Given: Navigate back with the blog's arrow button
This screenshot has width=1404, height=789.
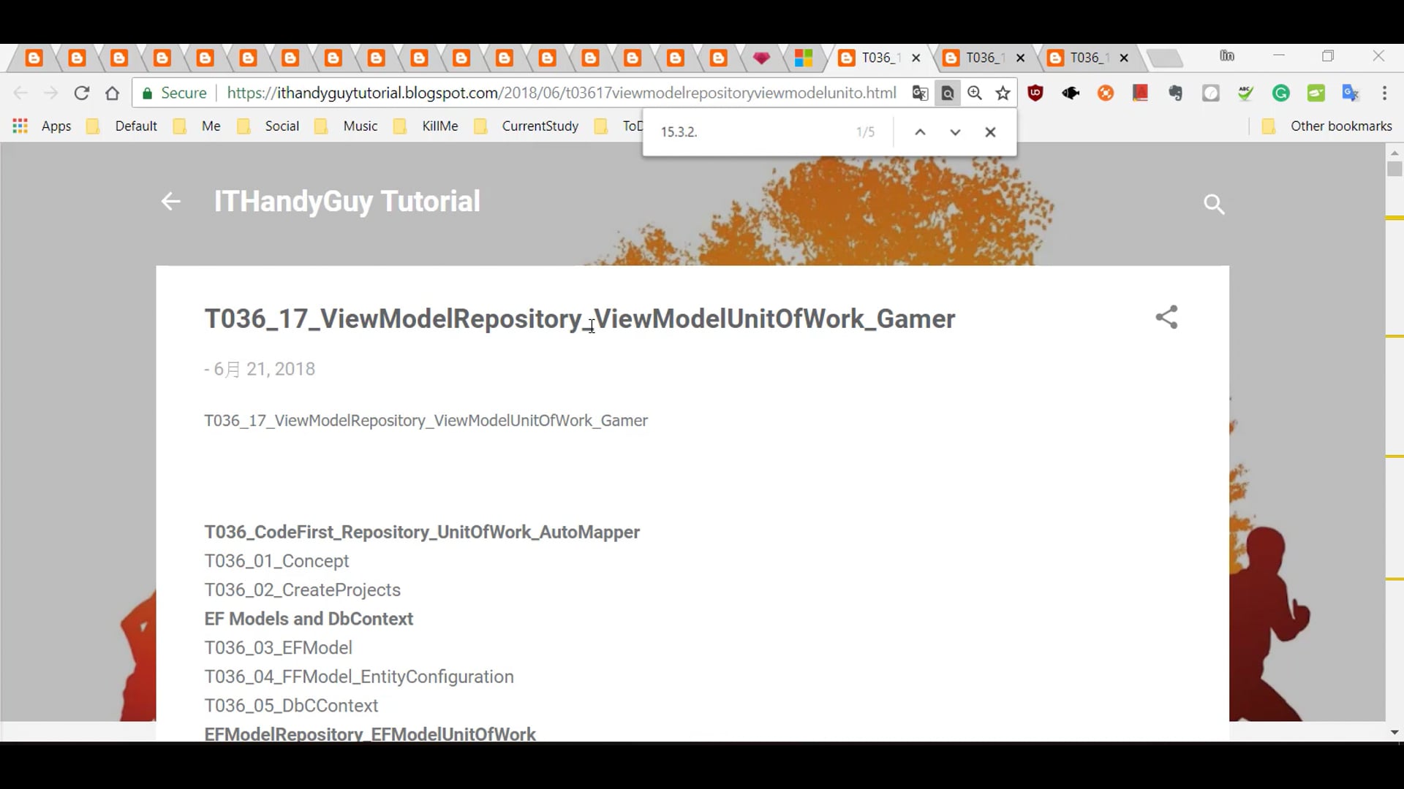Looking at the screenshot, I should point(170,201).
